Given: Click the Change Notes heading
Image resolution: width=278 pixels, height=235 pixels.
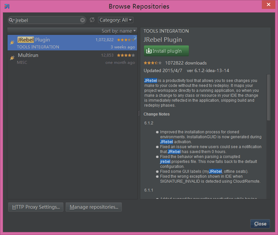Looking at the screenshot, I should pos(156,114).
